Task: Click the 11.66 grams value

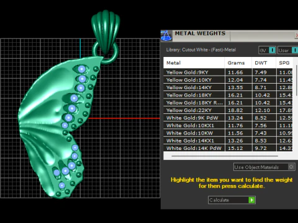Action: tap(235, 72)
